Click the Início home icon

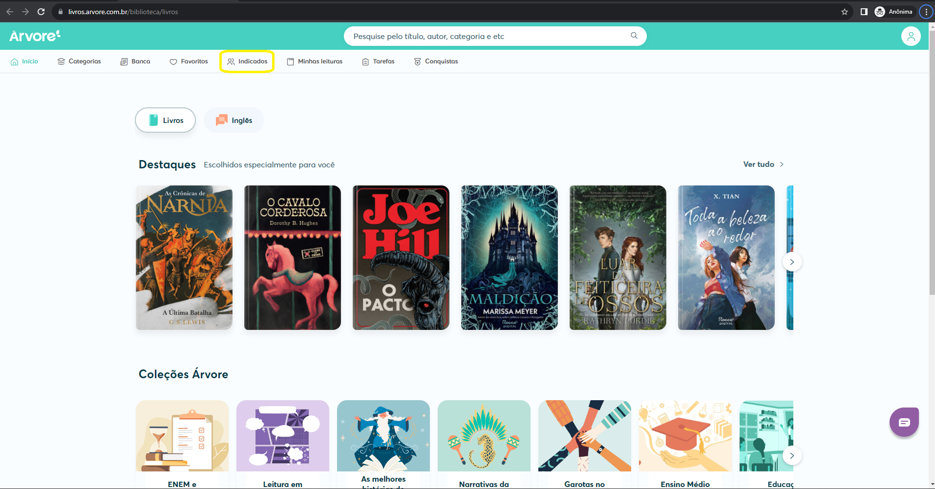(15, 61)
